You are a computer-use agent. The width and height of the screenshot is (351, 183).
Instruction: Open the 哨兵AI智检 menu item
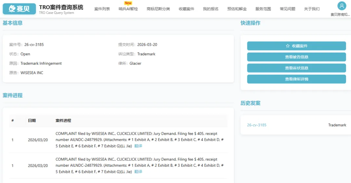click(128, 9)
